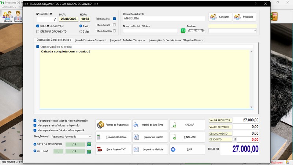This screenshot has width=293, height=165.
Task: Expand the Situação Atual dropdown
Action: tap(90, 136)
